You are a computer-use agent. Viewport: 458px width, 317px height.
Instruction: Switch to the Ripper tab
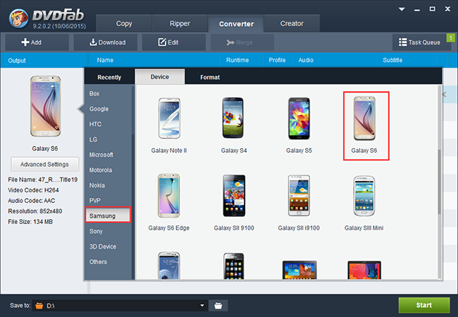[180, 23]
